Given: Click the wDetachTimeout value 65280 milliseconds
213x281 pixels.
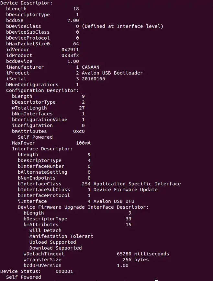Looking at the screenshot, I should point(143,254).
